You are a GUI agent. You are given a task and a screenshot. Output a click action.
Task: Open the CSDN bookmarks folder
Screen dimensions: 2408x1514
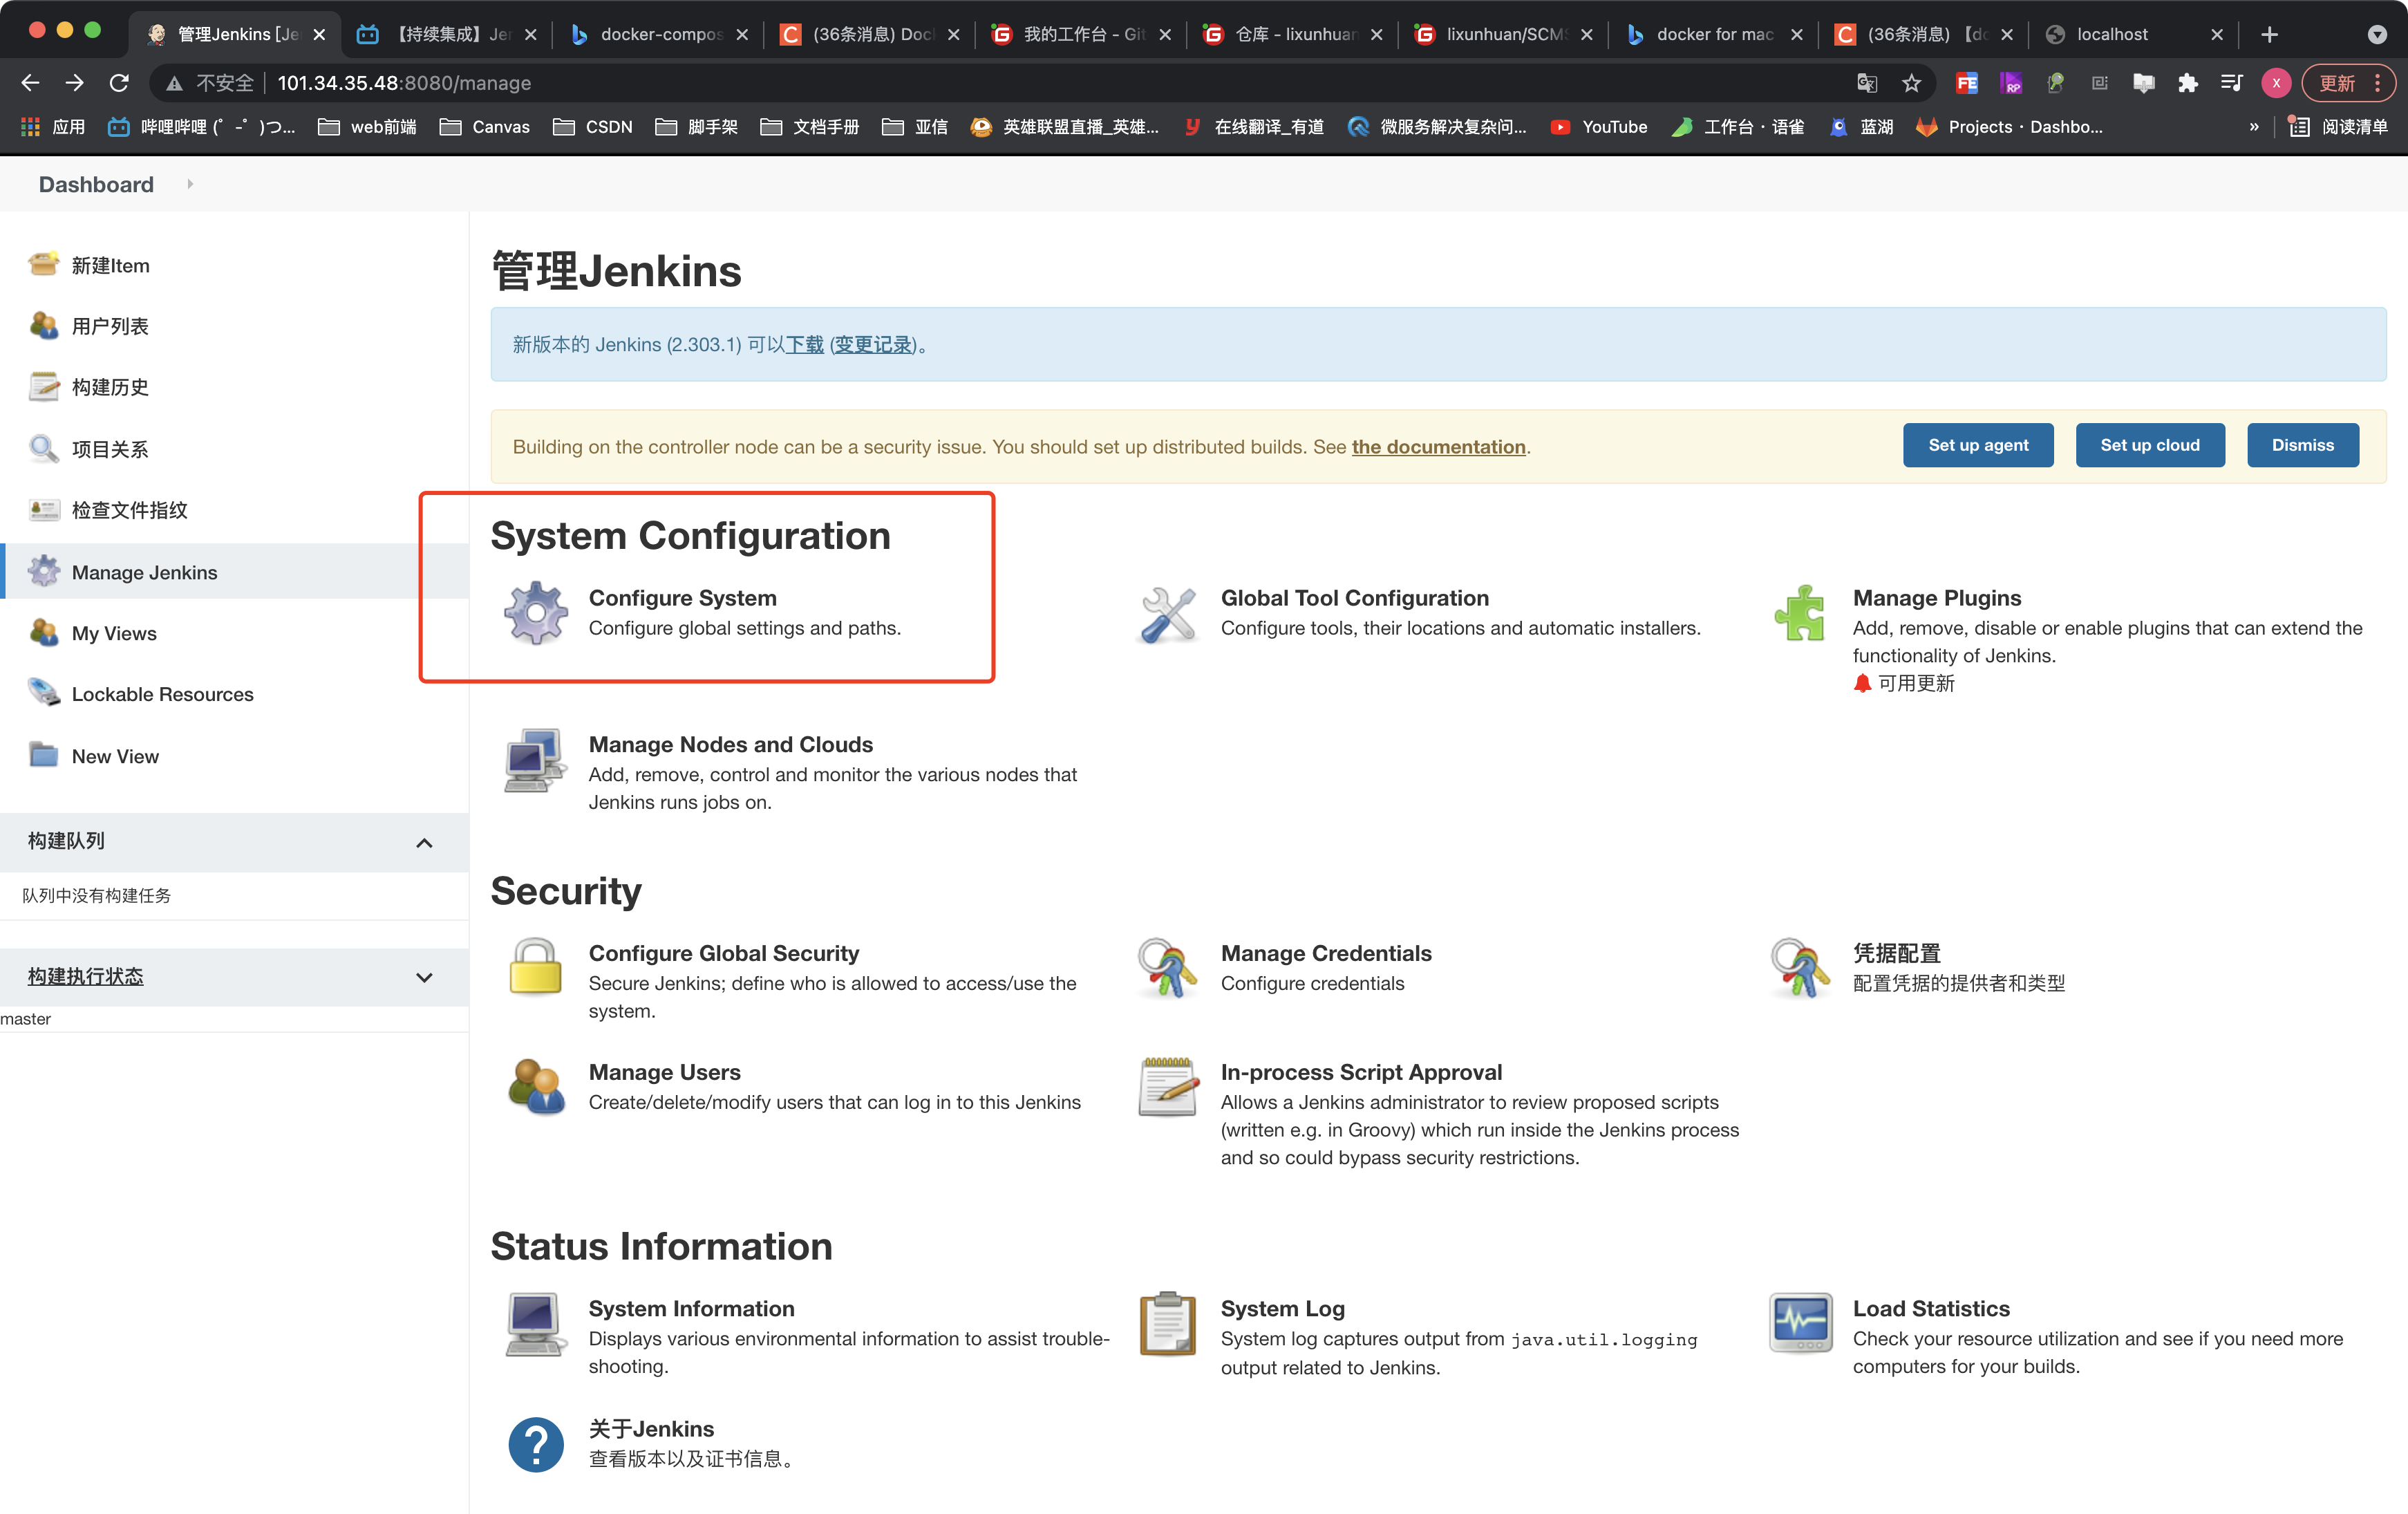click(x=594, y=127)
